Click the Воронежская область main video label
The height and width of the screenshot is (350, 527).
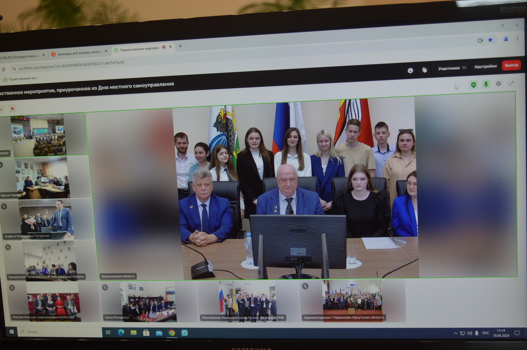click(x=118, y=276)
